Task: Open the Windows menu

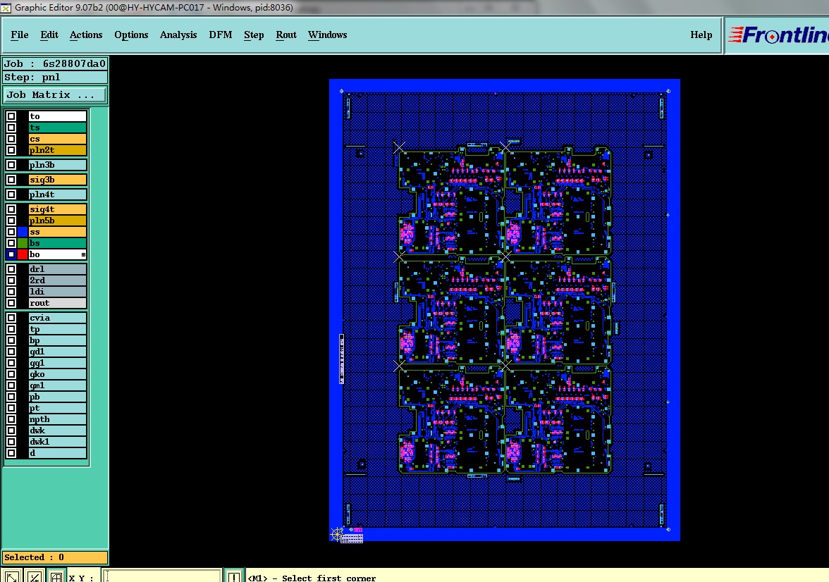Action: (x=327, y=35)
